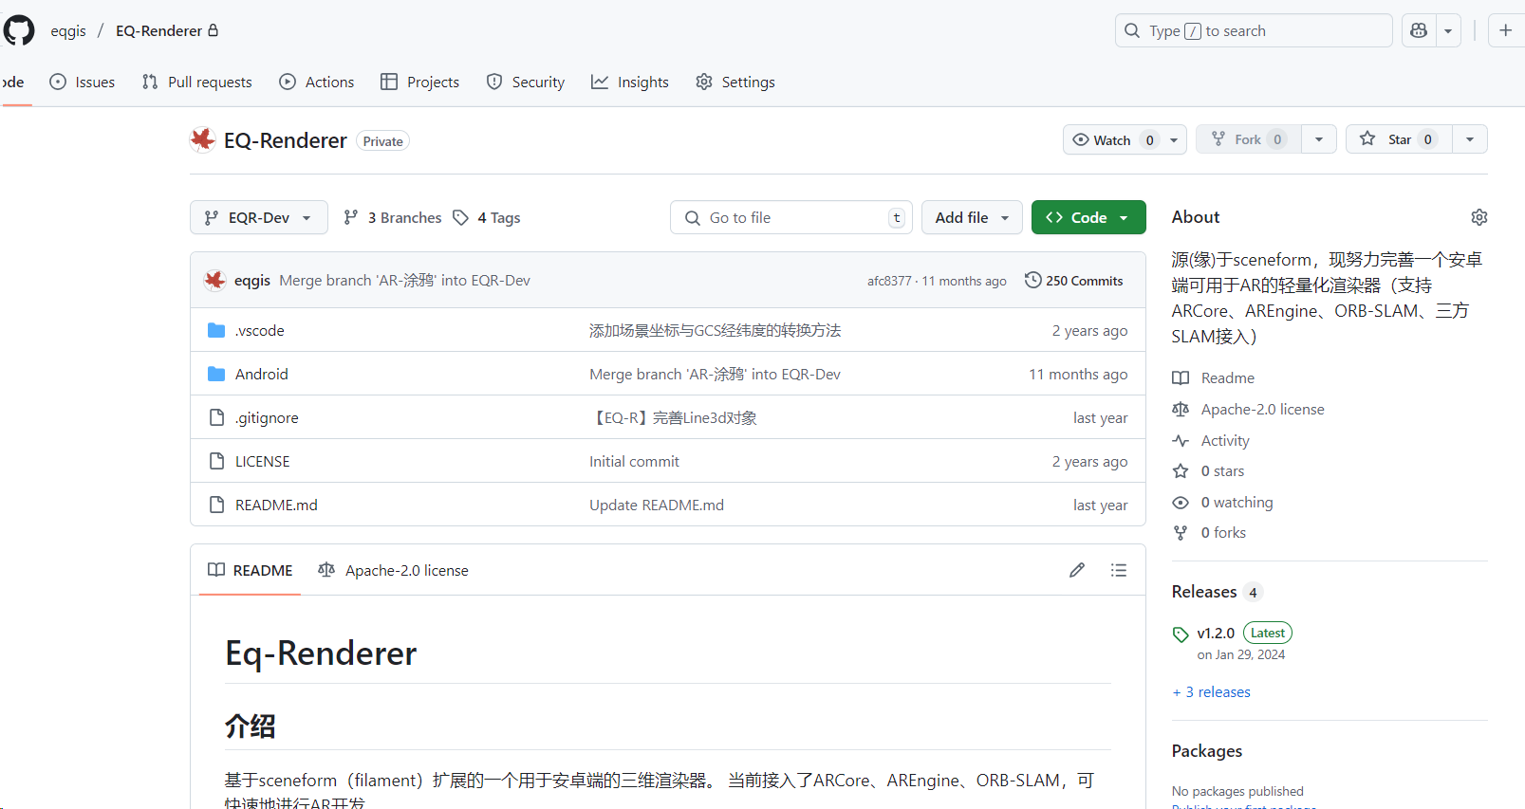This screenshot has height=809, width=1525.
Task: Select the README tab in the file viewer
Action: [x=251, y=570]
